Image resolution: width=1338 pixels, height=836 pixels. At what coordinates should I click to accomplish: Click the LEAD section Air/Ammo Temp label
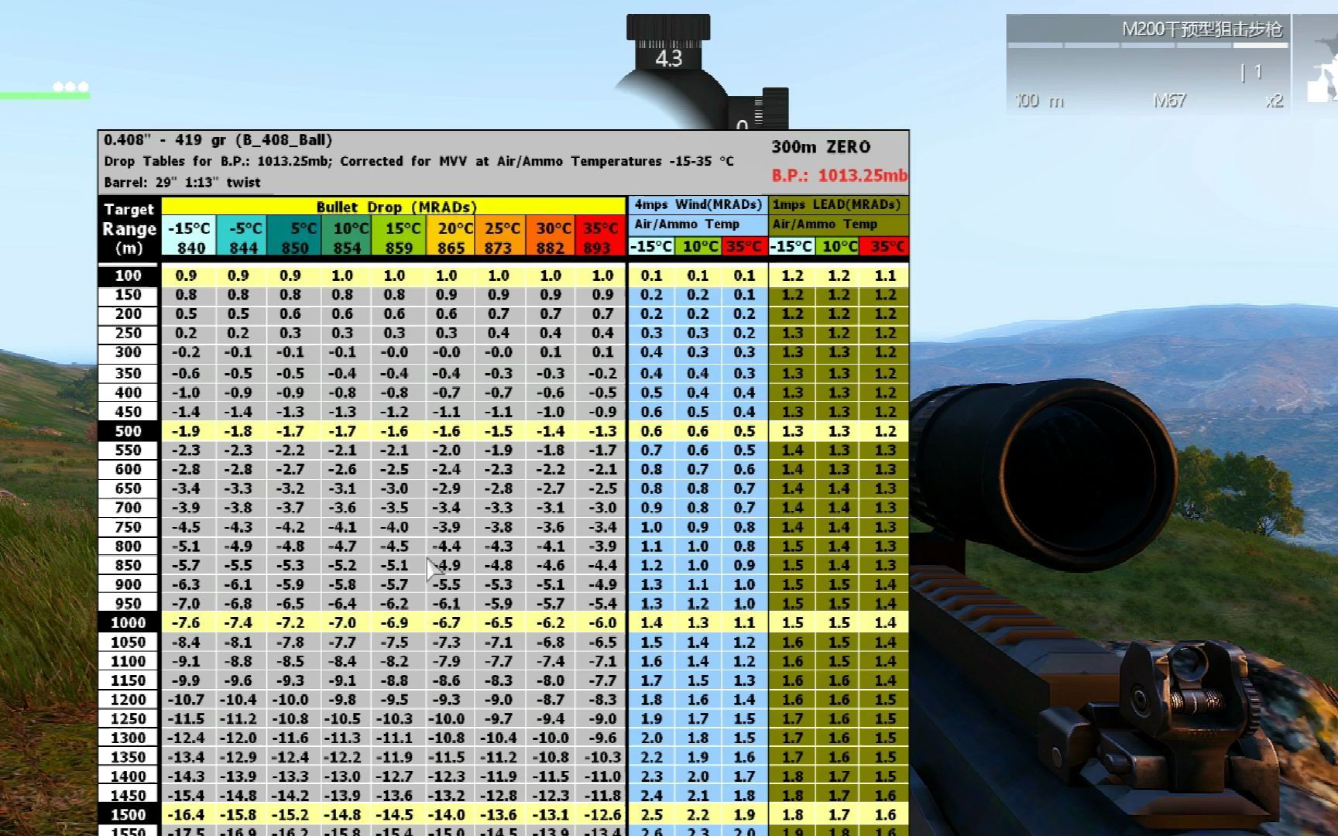(x=825, y=224)
